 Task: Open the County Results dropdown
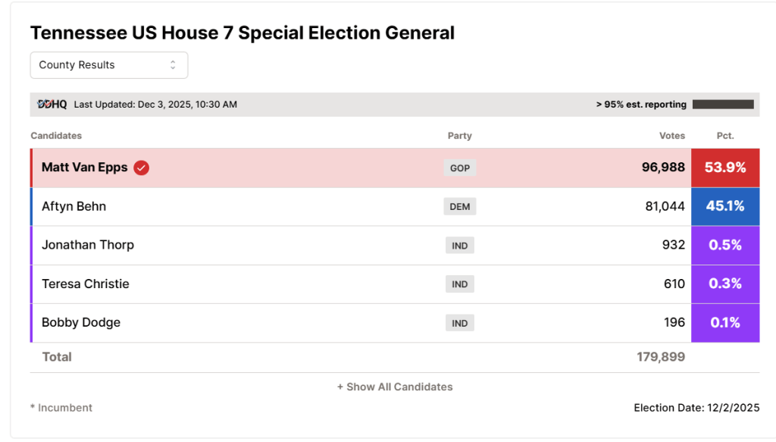click(x=109, y=65)
